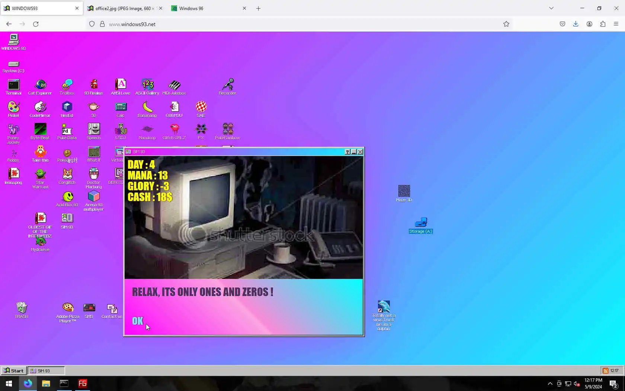Click the address bar showing www.windows93.net
This screenshot has height=391, width=625.
(298, 24)
